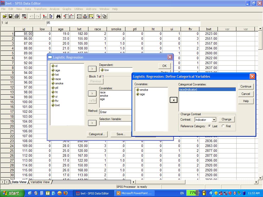The image size is (263, 197).
Task: Click the Select Cases toolbar icon
Action: pyautogui.click(x=91, y=16)
